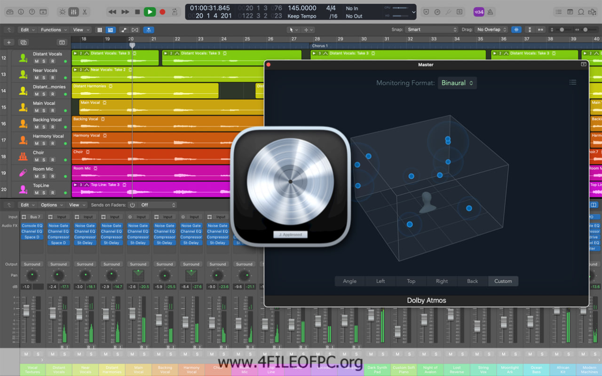Click the Console EQ plugin slot
602x376 pixels.
pos(32,226)
